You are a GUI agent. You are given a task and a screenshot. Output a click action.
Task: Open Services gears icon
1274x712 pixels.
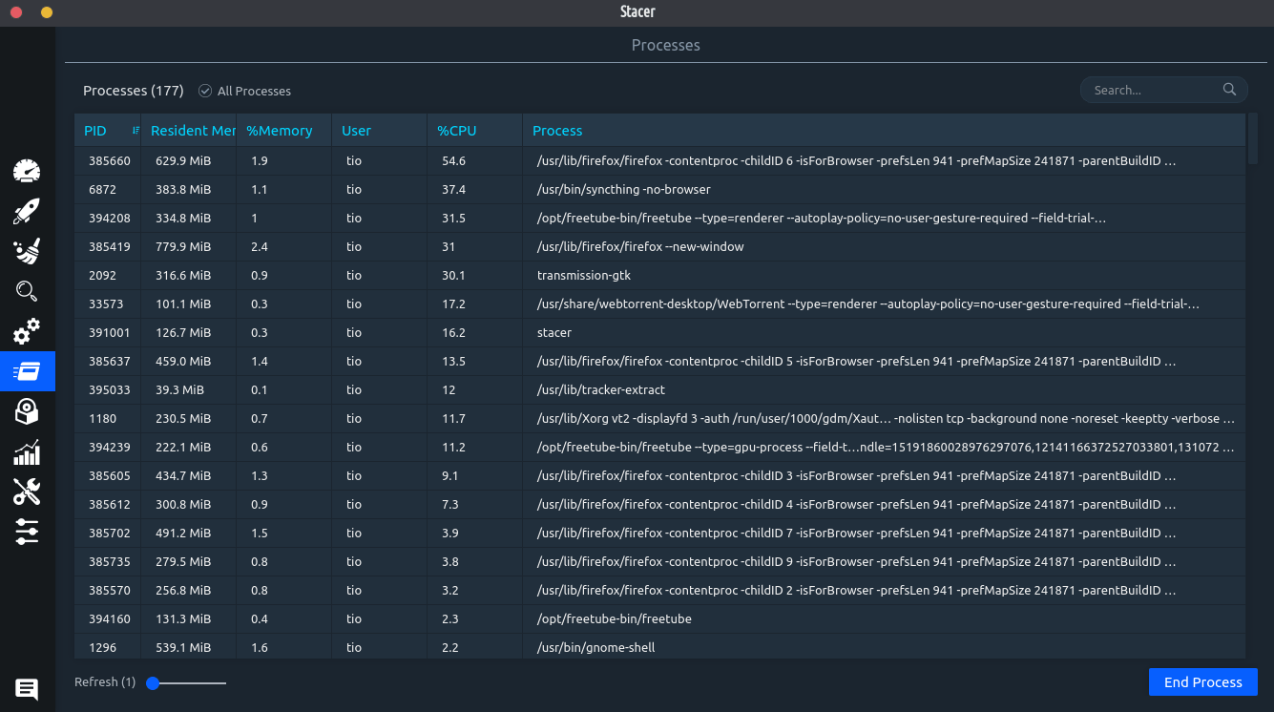click(x=27, y=331)
